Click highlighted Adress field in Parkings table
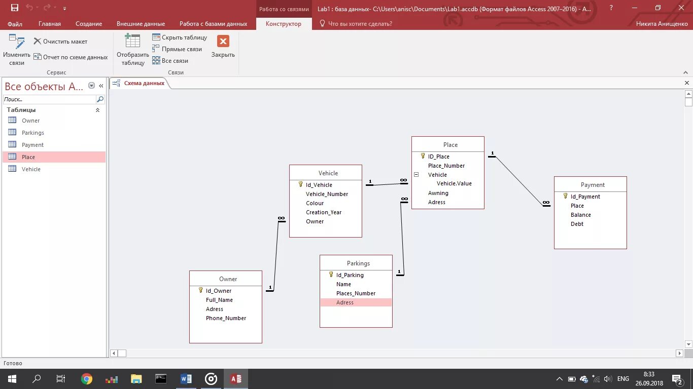This screenshot has height=389, width=693. [356, 302]
